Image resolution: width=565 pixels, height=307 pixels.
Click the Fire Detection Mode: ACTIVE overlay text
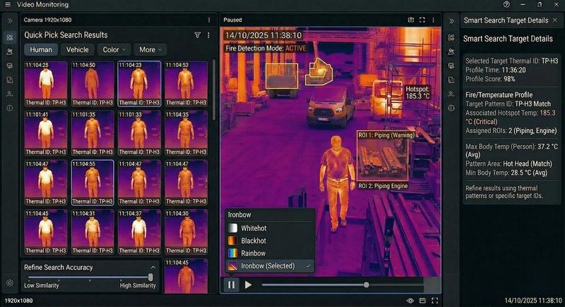[x=266, y=48]
